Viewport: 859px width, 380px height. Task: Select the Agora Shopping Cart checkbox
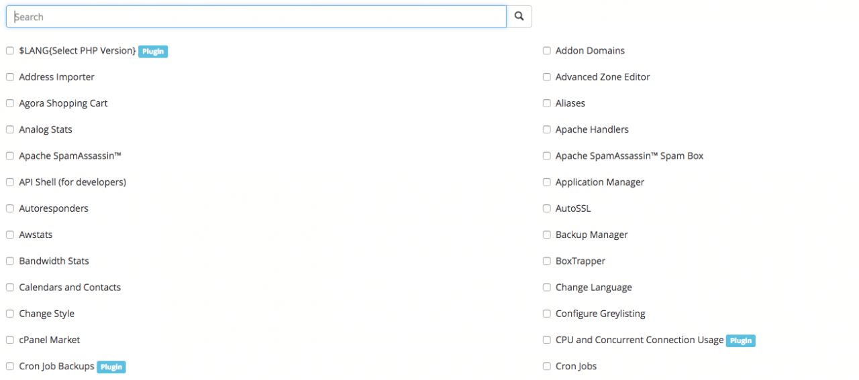tap(10, 103)
